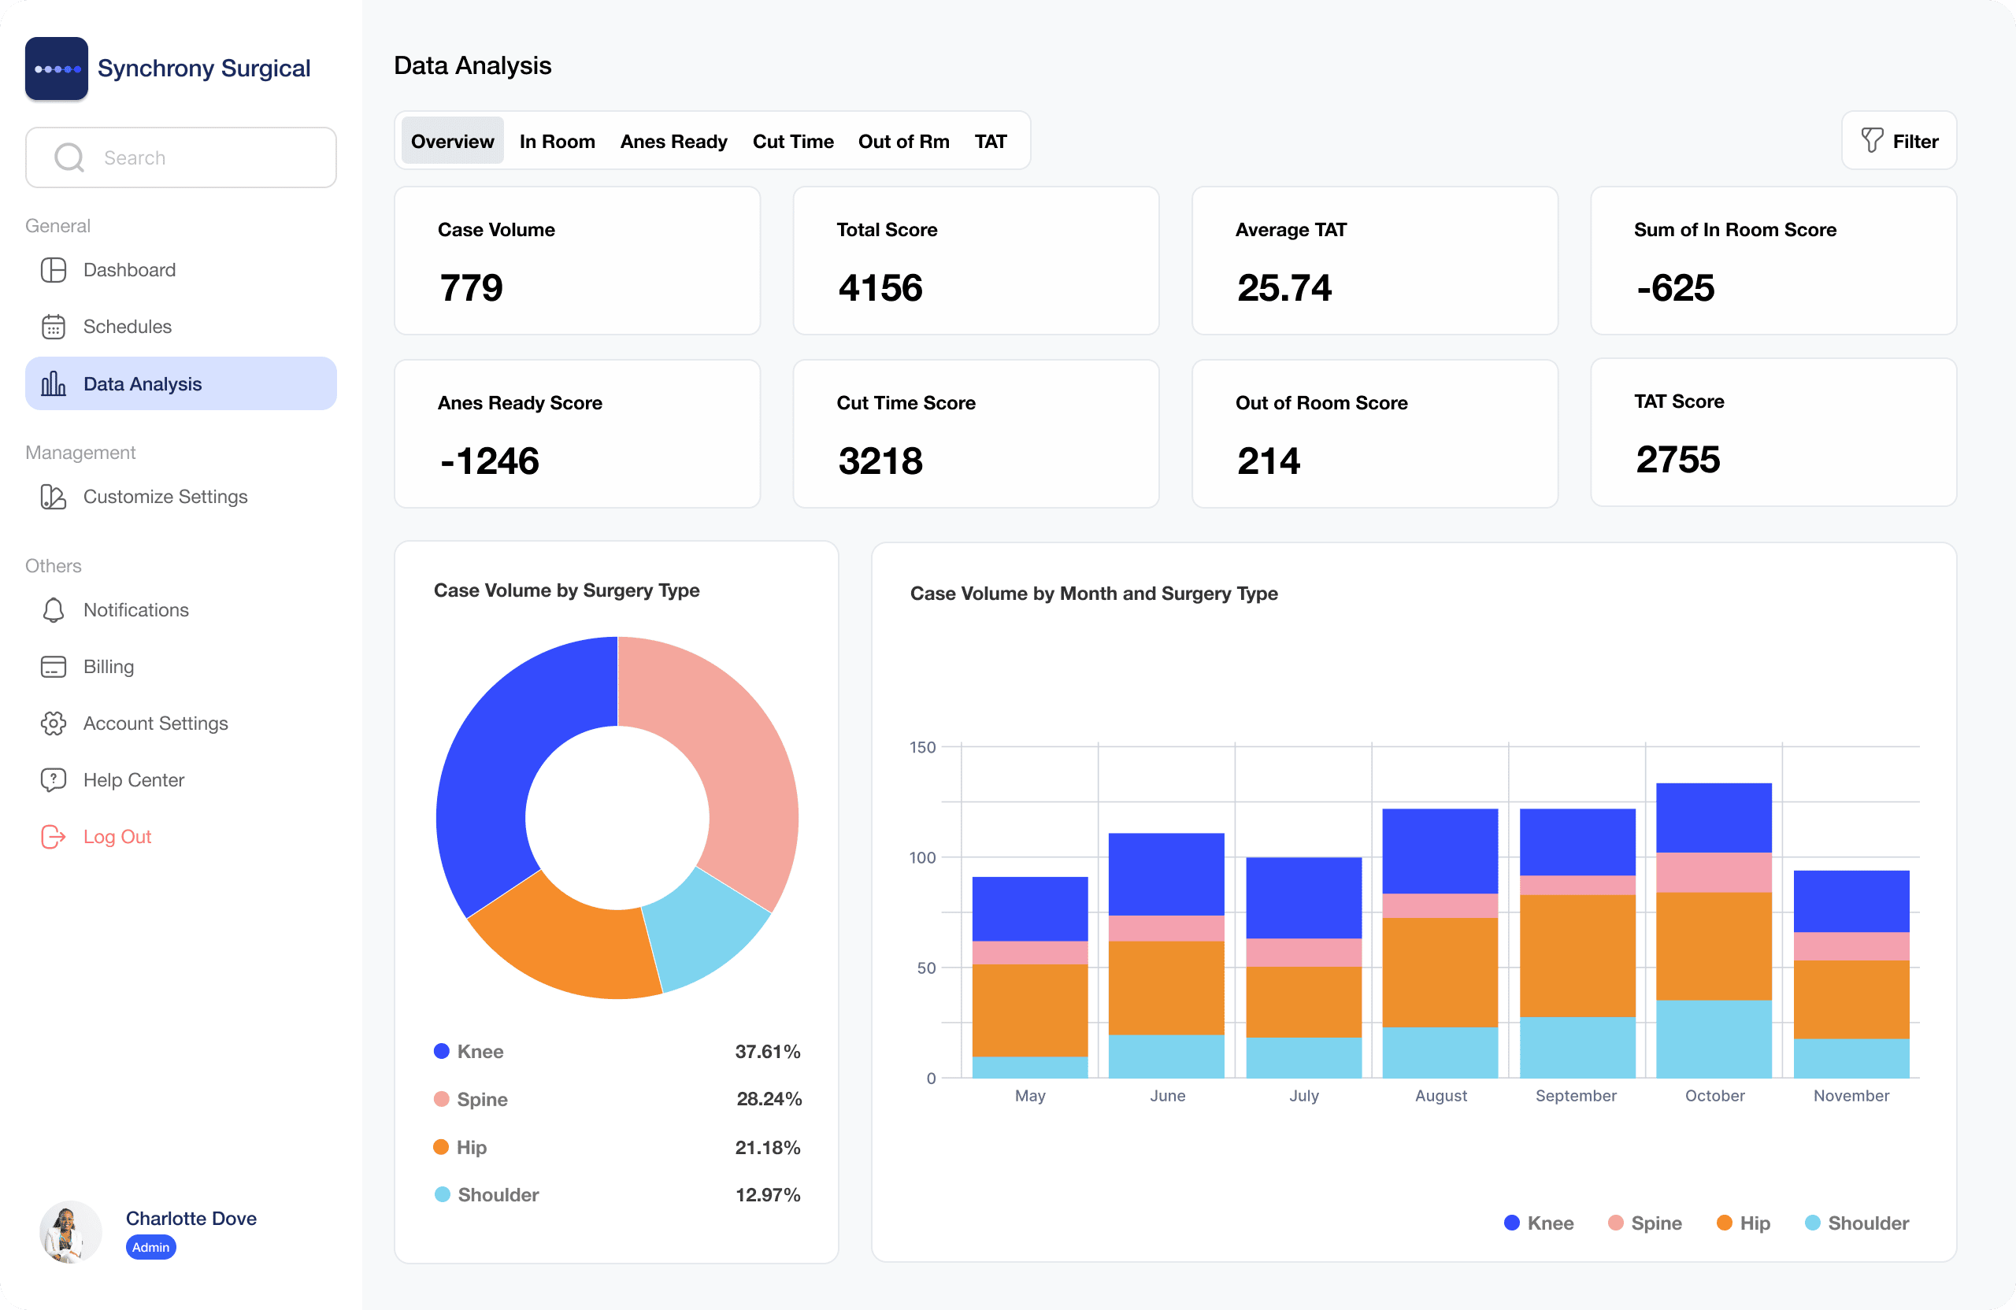Click the Notifications bell icon
Image resolution: width=2016 pixels, height=1310 pixels.
pyautogui.click(x=54, y=611)
